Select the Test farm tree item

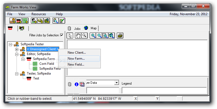[x=36, y=78]
